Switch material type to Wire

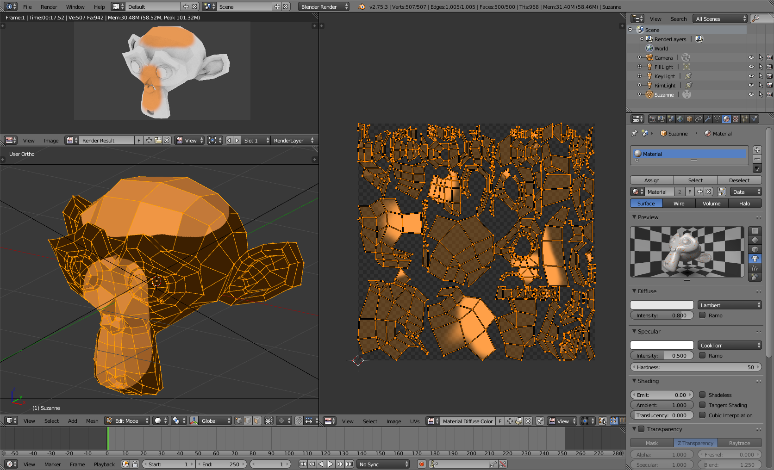tap(679, 203)
